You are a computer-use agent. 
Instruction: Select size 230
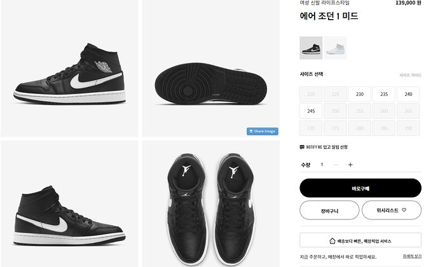359,94
